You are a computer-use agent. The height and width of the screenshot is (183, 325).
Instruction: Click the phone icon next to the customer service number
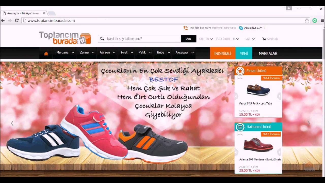click(186, 28)
